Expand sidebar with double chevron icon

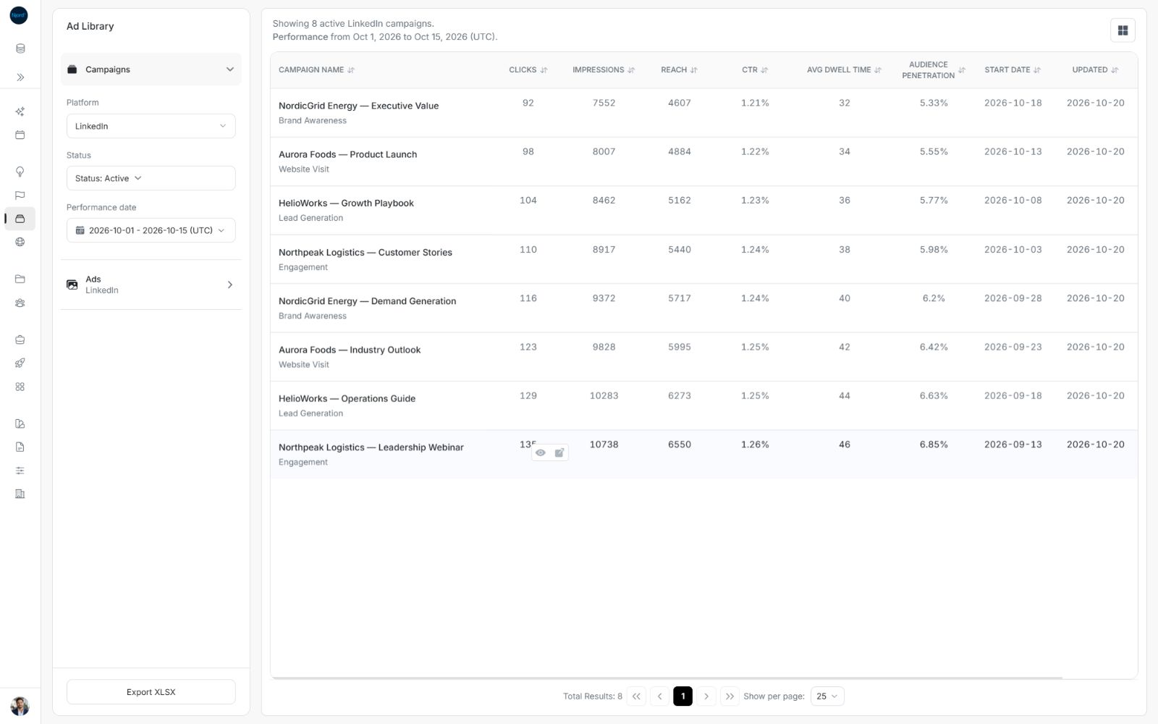point(20,77)
